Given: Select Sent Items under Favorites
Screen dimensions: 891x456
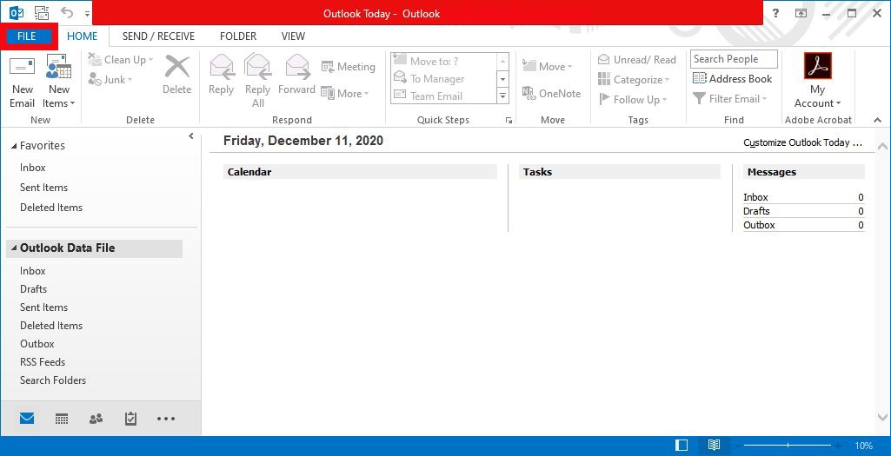Looking at the screenshot, I should pos(43,188).
